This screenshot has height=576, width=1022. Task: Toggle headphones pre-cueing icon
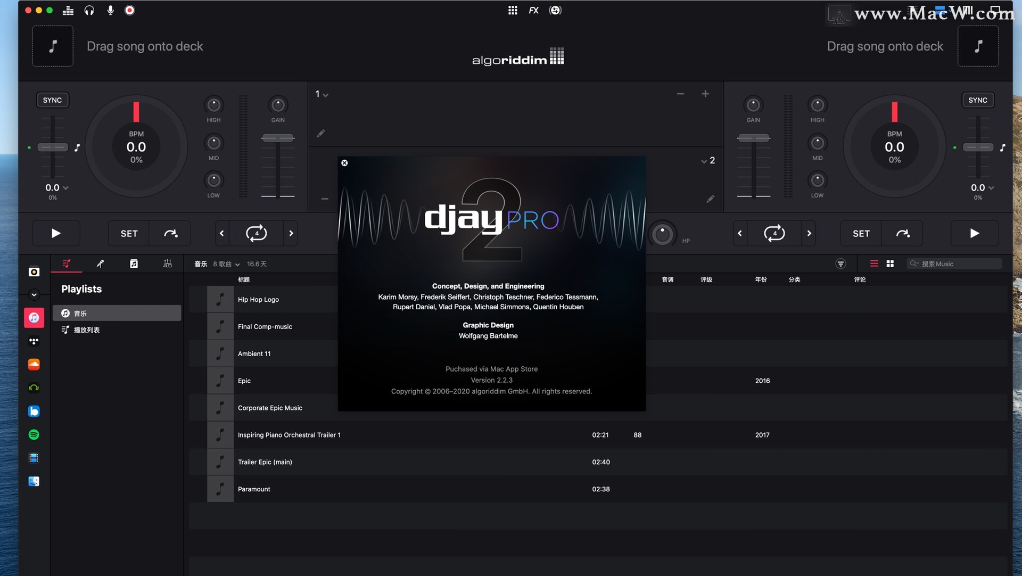tap(89, 10)
